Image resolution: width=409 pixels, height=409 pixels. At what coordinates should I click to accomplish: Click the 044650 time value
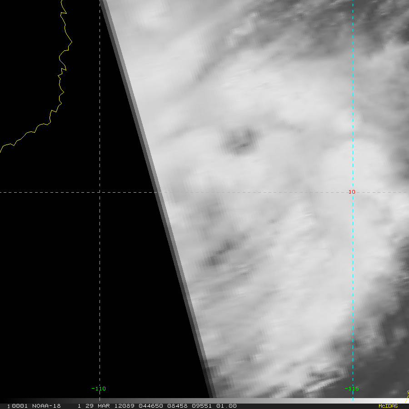pos(151,406)
